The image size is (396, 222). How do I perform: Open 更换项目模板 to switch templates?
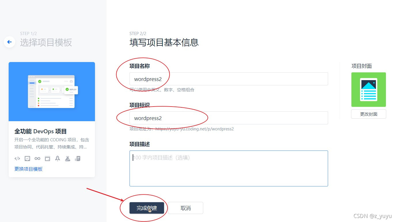pyautogui.click(x=28, y=169)
